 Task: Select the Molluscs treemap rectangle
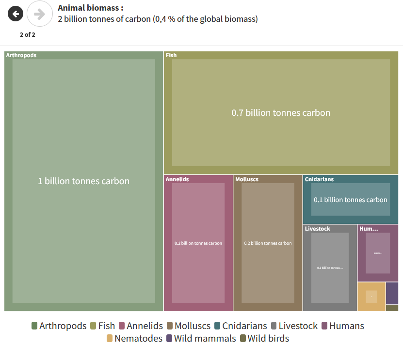[268, 243]
